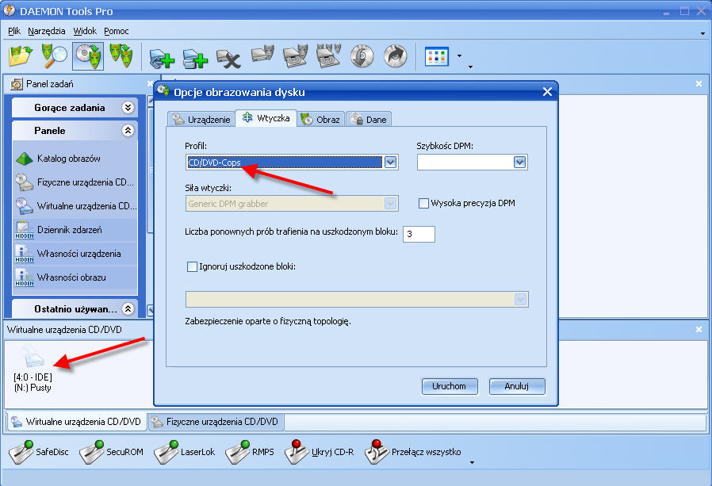
Task: Click the add virtual drive icon with arrows
Action: click(x=162, y=59)
